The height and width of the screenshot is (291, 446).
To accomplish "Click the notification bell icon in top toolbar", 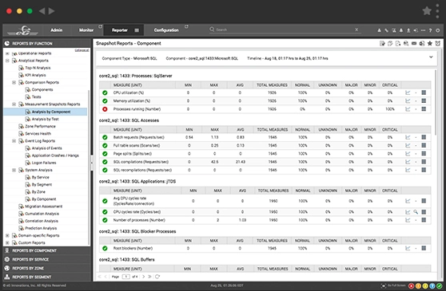I will click(401, 30).
